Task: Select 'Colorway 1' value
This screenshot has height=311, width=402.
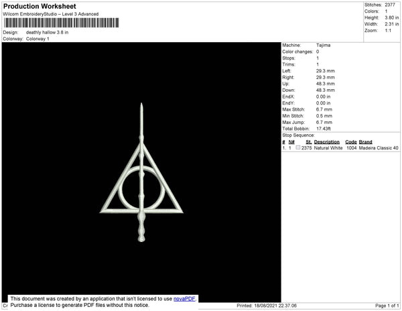Action: (x=38, y=39)
